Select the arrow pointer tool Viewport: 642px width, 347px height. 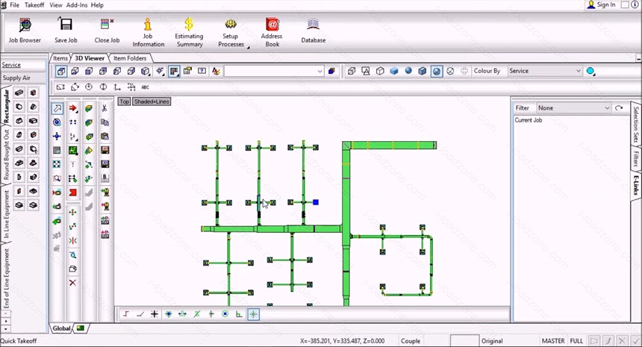57,108
